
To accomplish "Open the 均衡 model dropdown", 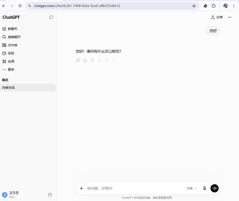I will (x=192, y=189).
